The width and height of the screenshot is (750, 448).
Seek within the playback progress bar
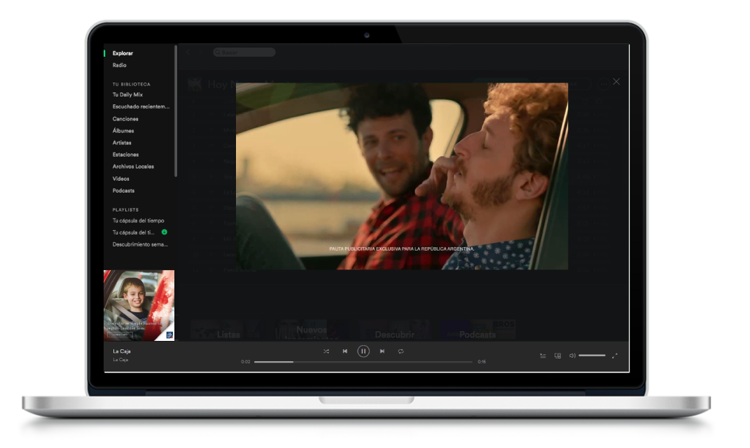pyautogui.click(x=363, y=362)
